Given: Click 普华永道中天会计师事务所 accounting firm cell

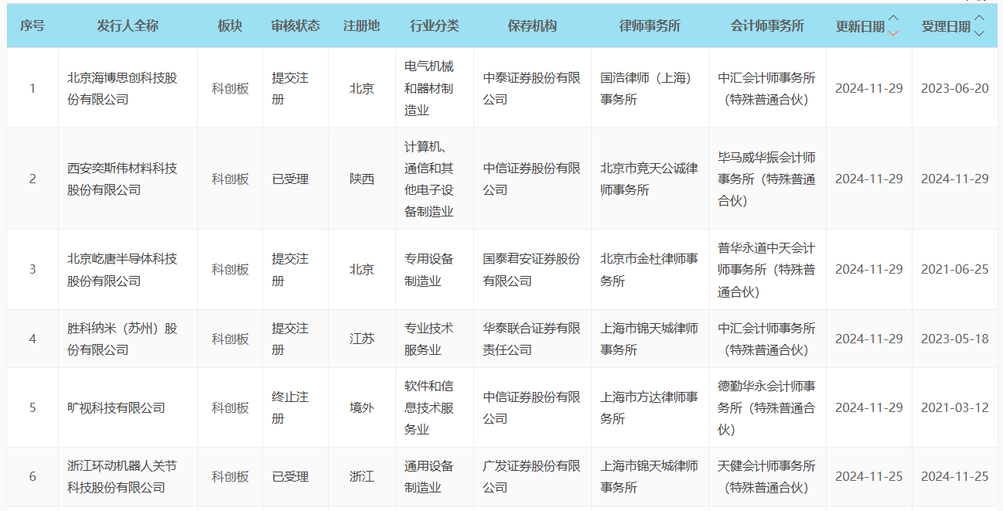Looking at the screenshot, I should click(767, 270).
